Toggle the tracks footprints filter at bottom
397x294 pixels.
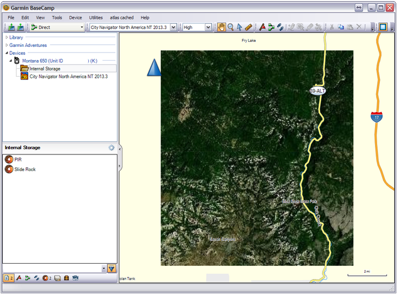tap(37, 278)
